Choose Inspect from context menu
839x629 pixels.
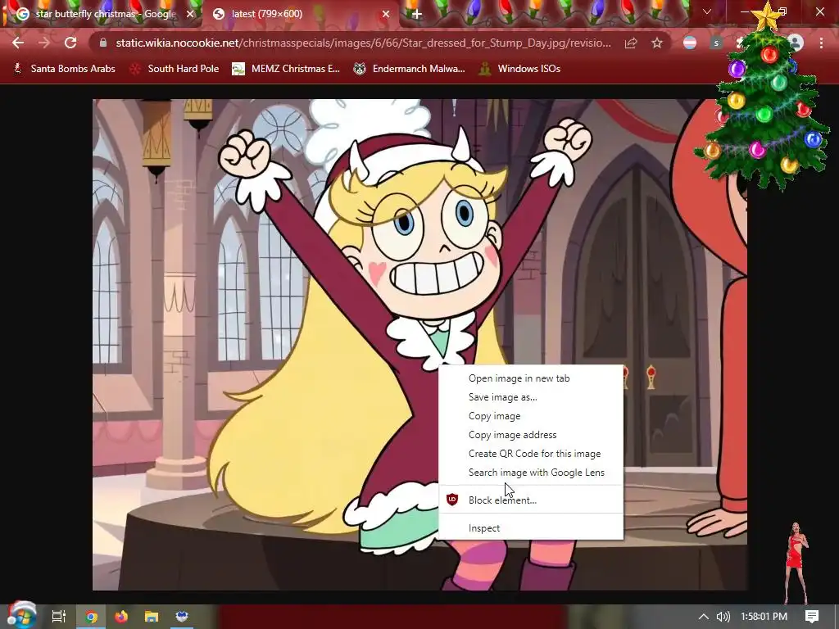(531, 528)
